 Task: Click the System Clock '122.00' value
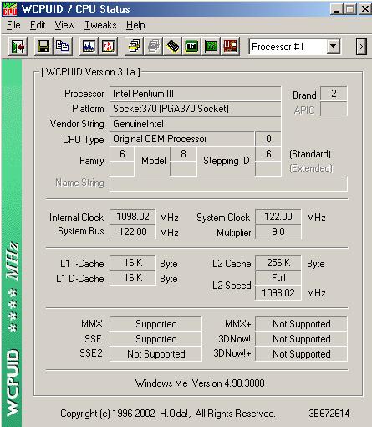coord(278,217)
